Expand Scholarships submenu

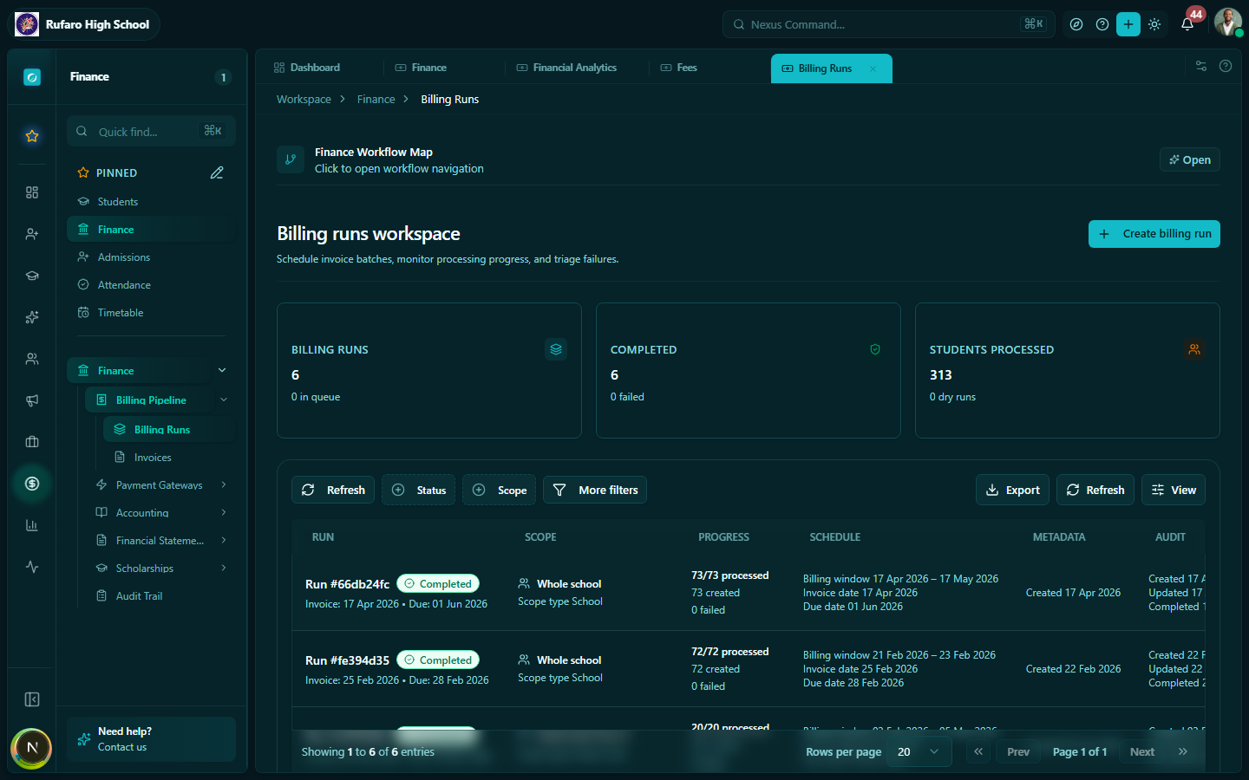point(224,568)
